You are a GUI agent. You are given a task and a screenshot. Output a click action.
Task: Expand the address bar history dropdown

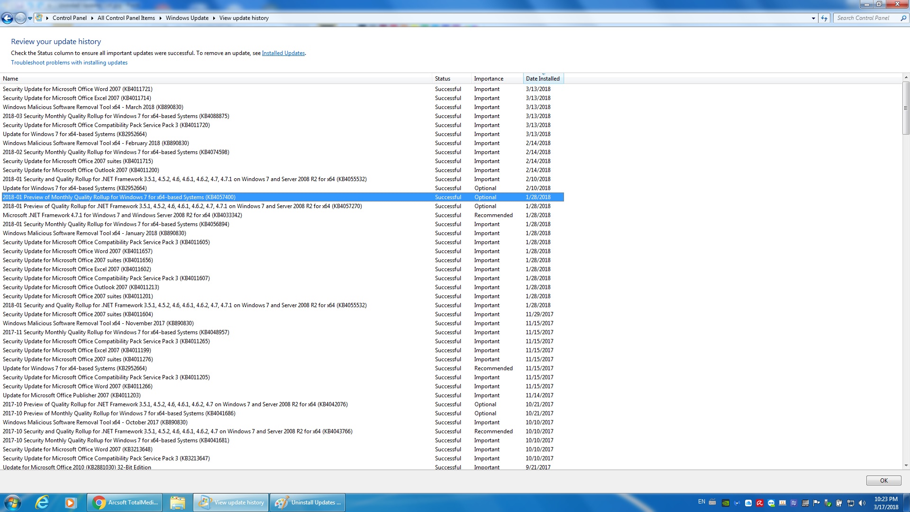click(x=813, y=18)
